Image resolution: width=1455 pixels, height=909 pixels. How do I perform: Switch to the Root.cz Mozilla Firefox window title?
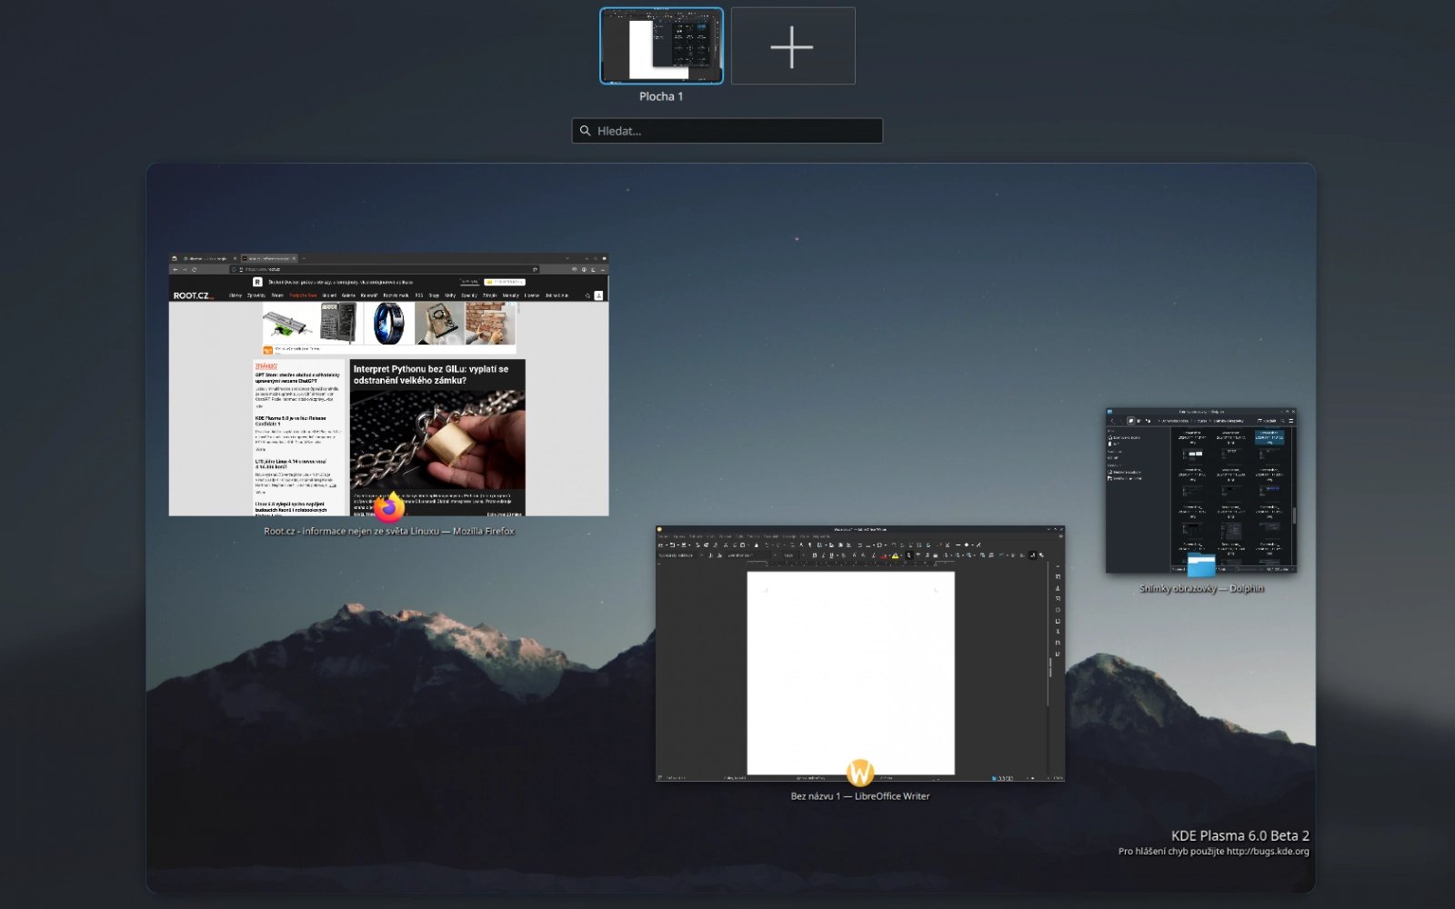point(389,531)
